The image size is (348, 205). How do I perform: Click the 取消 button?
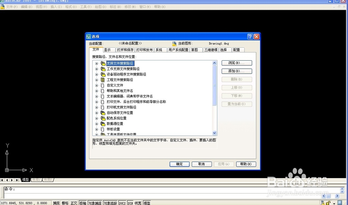click(202, 164)
